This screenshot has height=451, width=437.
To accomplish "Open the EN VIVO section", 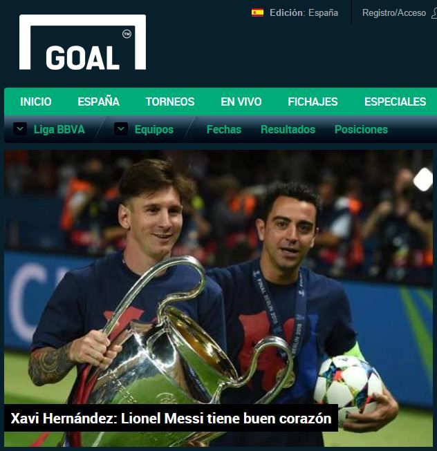I will (241, 102).
